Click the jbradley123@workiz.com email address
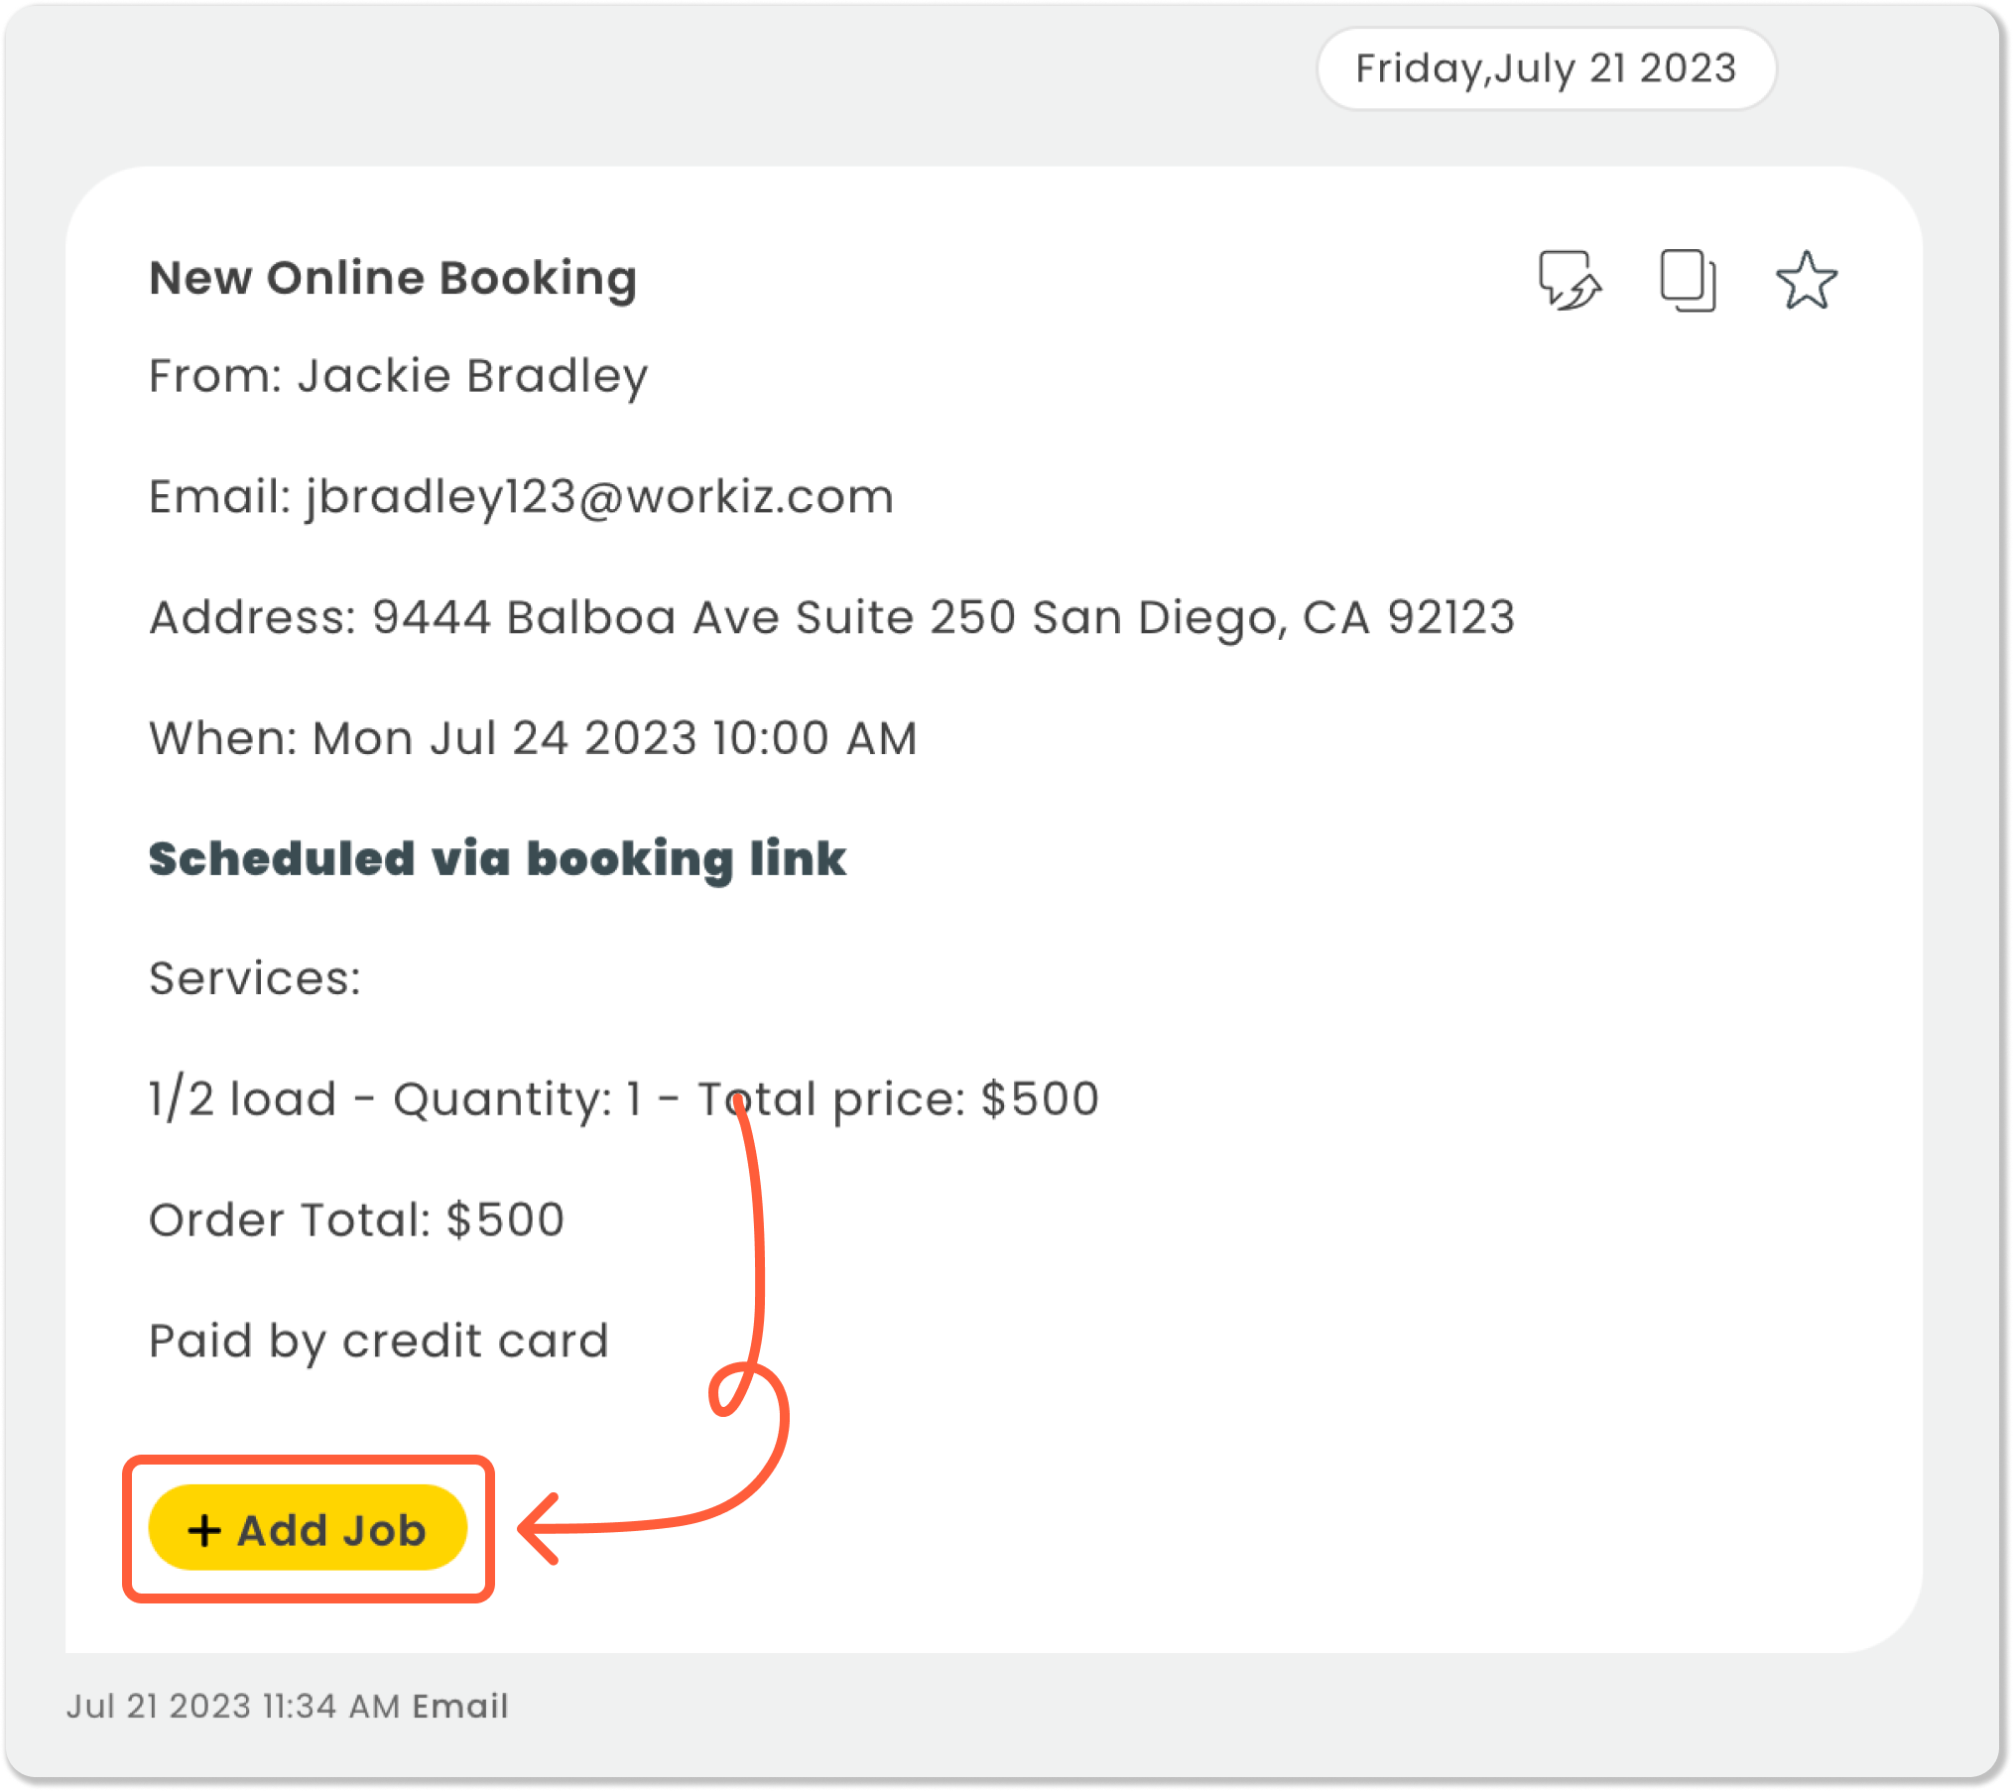 click(599, 497)
